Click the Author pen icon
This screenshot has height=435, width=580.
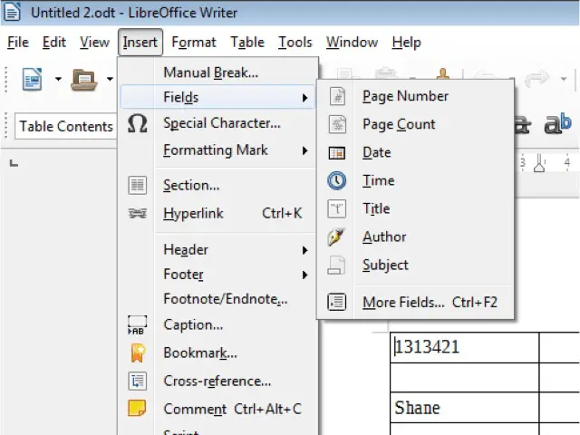click(336, 237)
